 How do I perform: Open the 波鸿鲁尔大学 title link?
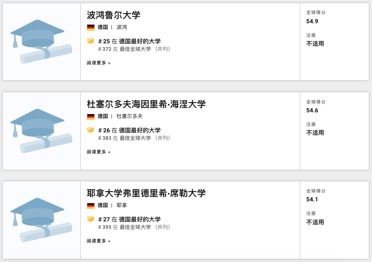(x=113, y=15)
